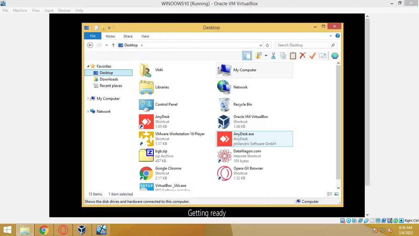Toggle the preview pane layout button
Viewport: 419px width, 236px height.
[247, 56]
